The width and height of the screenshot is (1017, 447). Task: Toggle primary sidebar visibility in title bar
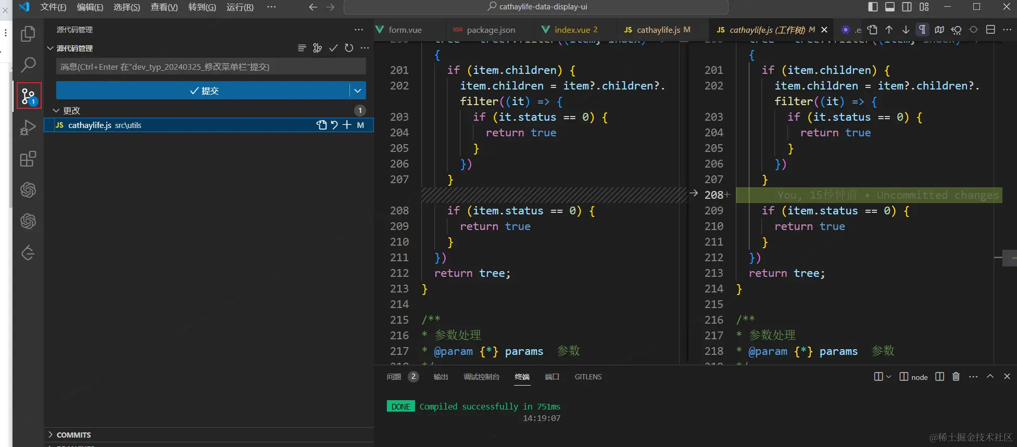[873, 7]
